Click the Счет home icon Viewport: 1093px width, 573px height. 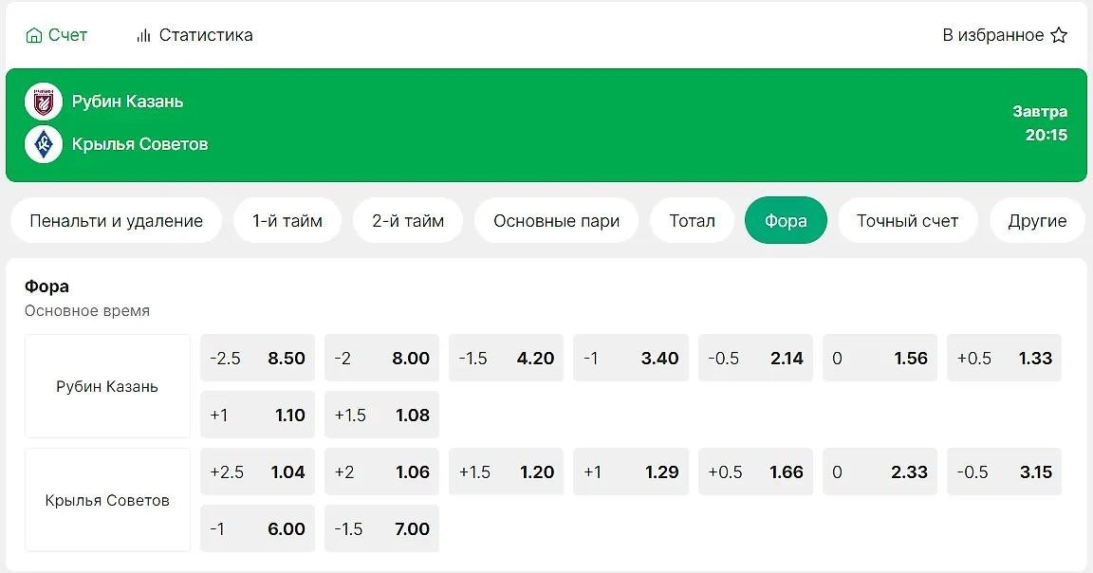click(x=33, y=35)
